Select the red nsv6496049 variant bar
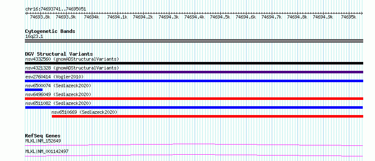The image size is (375, 161). tap(194, 99)
